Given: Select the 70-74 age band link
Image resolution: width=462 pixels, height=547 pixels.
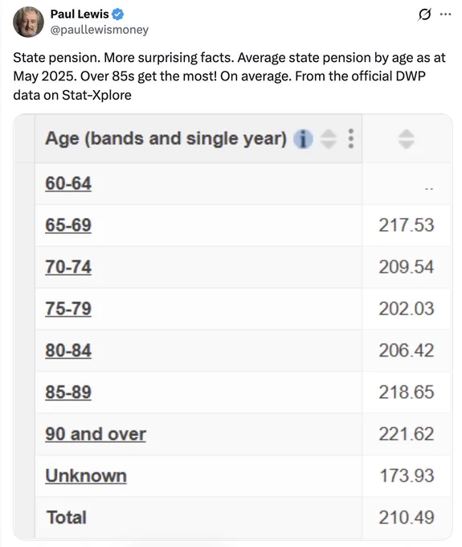Looking at the screenshot, I should [x=68, y=267].
